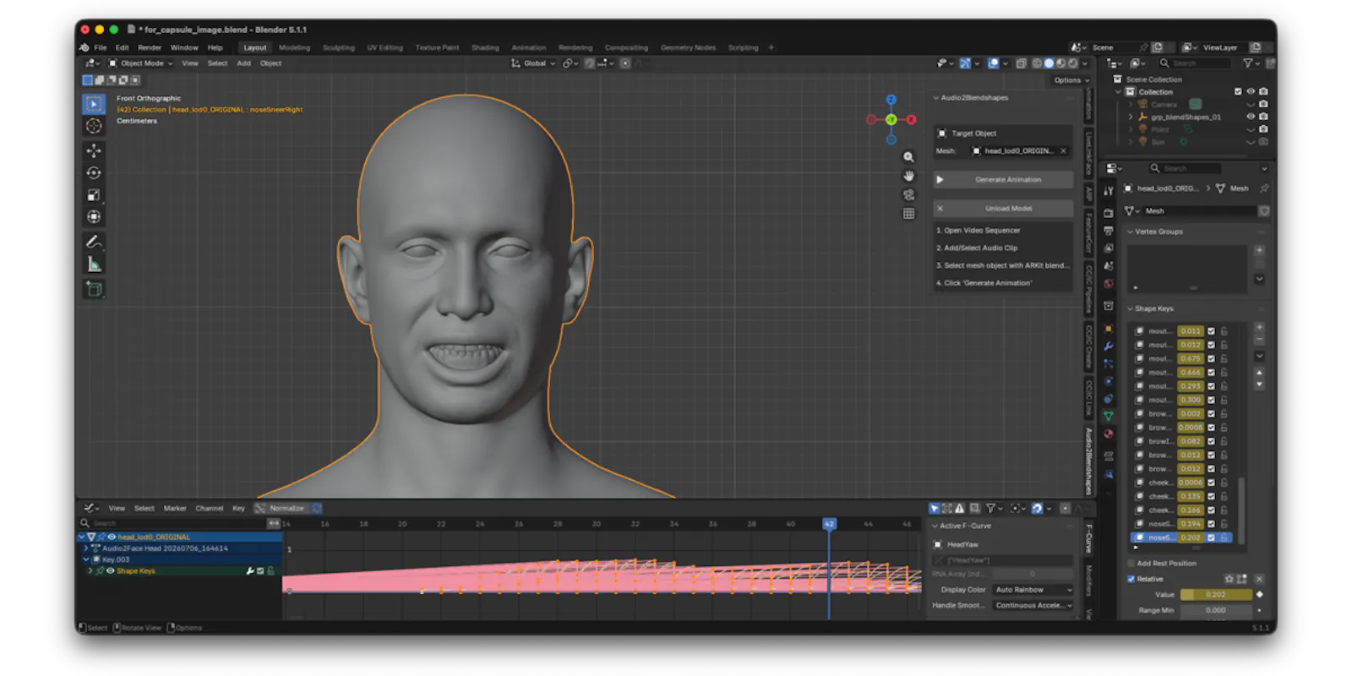Choose the Measure ruler tool
The image size is (1352, 676).
pyautogui.click(x=94, y=264)
